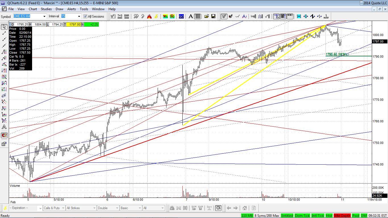Click the save floppy disk icon
Image resolution: width=388 pixels, height=218 pixels.
pyautogui.click(x=213, y=16)
